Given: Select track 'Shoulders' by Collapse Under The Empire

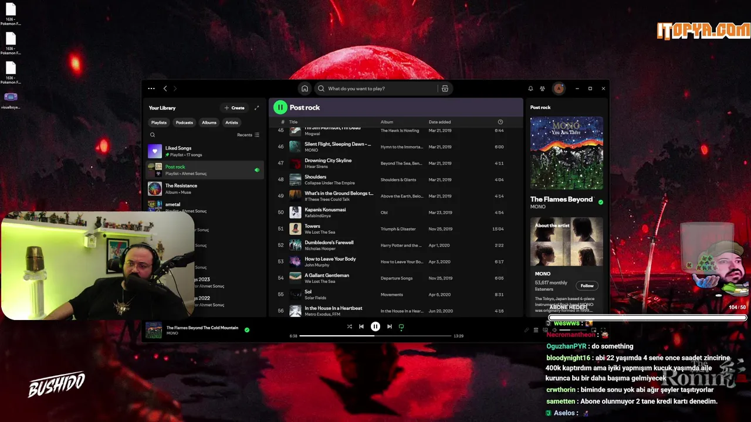Looking at the screenshot, I should pos(396,180).
